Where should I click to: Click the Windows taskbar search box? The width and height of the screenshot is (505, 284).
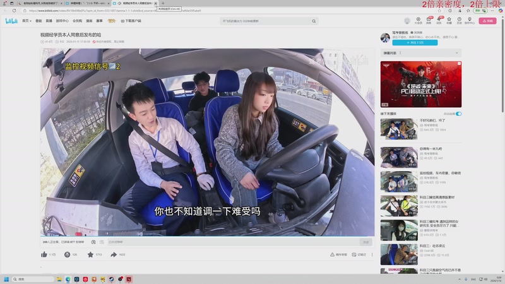pyautogui.click(x=33, y=279)
